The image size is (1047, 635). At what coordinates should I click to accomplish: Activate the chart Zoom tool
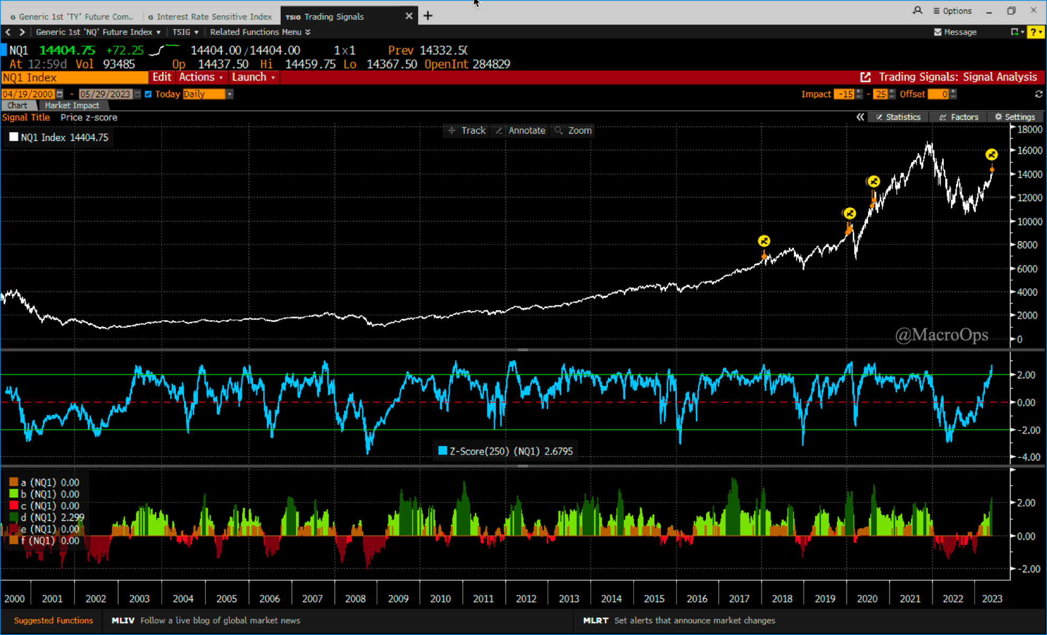(x=573, y=131)
